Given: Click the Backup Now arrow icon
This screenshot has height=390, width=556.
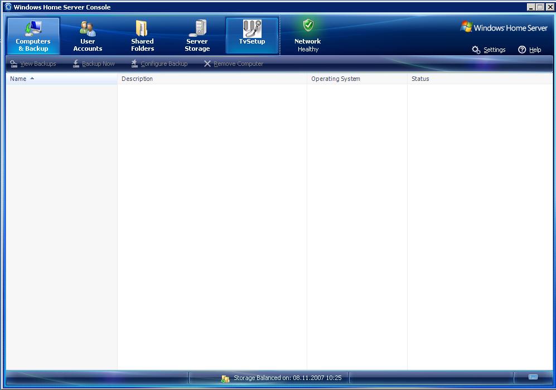Looking at the screenshot, I should click(x=76, y=64).
